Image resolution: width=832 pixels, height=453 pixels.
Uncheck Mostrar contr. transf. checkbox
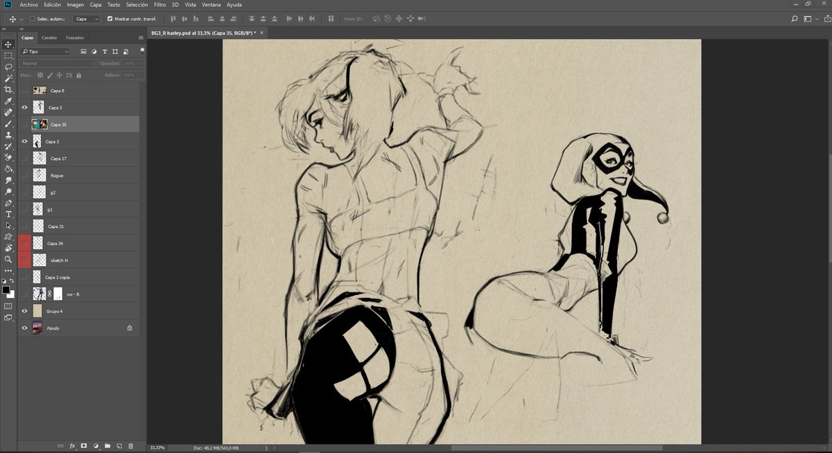point(110,19)
